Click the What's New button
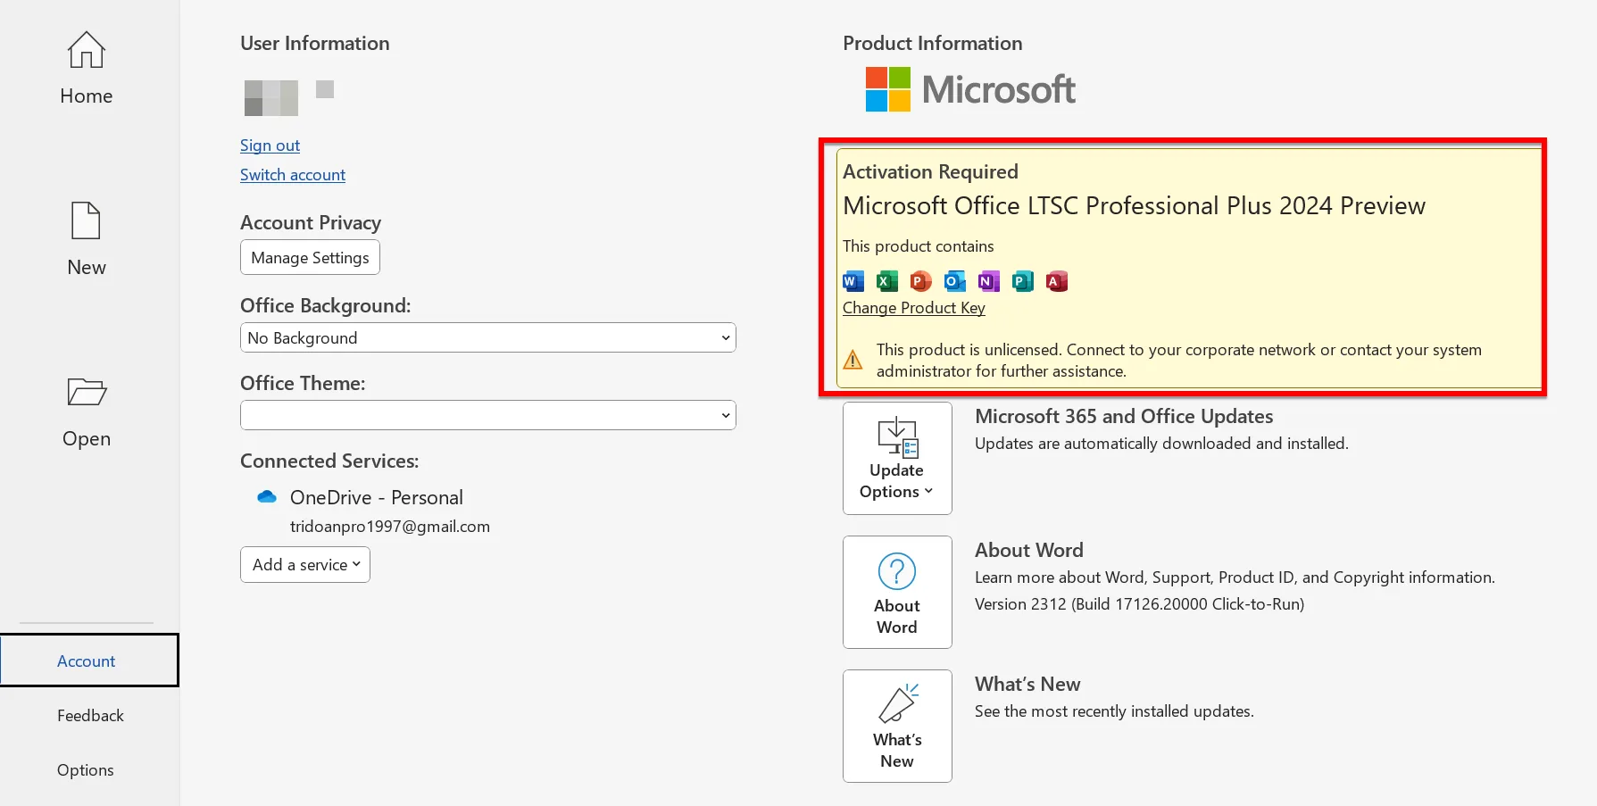The width and height of the screenshot is (1597, 806). click(x=897, y=726)
